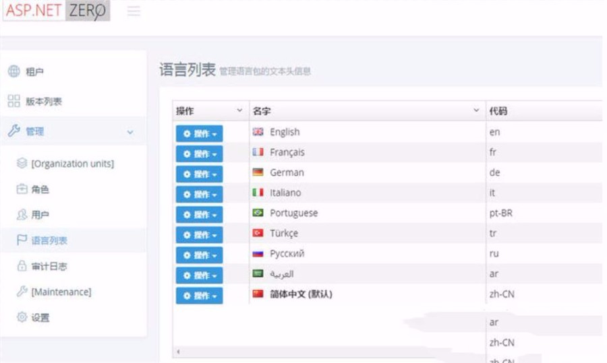Click the Turkish flag icon
Viewport: 607px width, 363px height.
[258, 233]
